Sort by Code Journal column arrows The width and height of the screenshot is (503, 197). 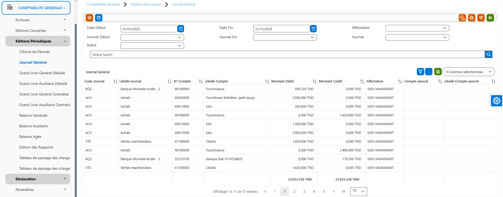(x=115, y=81)
